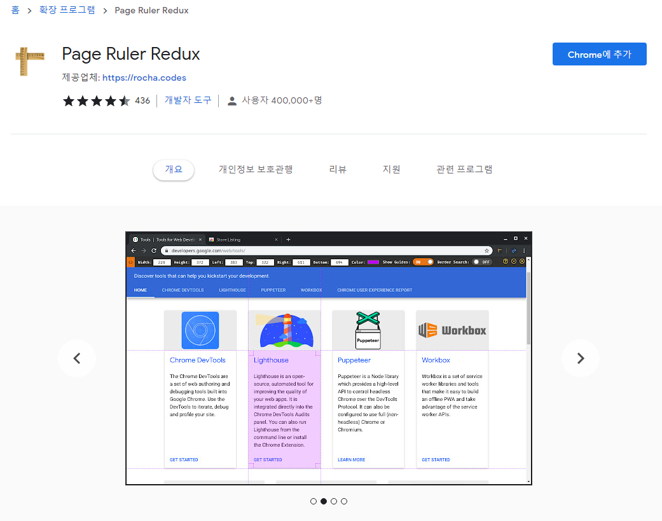Click the user count person icon
This screenshot has width=662, height=521.
pos(231,101)
